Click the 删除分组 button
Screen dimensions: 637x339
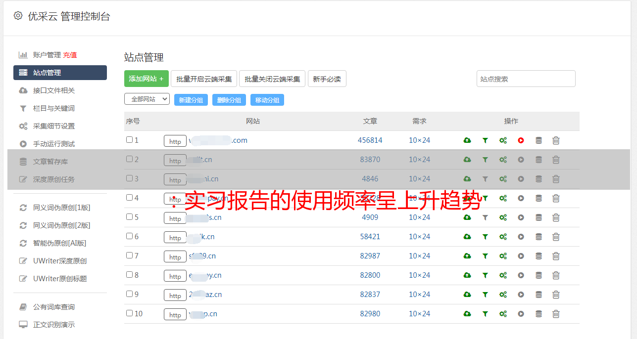tap(229, 100)
